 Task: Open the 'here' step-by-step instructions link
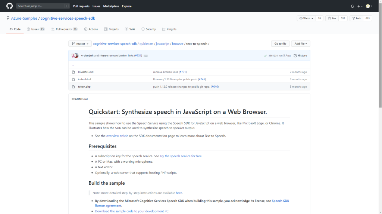coord(179,193)
